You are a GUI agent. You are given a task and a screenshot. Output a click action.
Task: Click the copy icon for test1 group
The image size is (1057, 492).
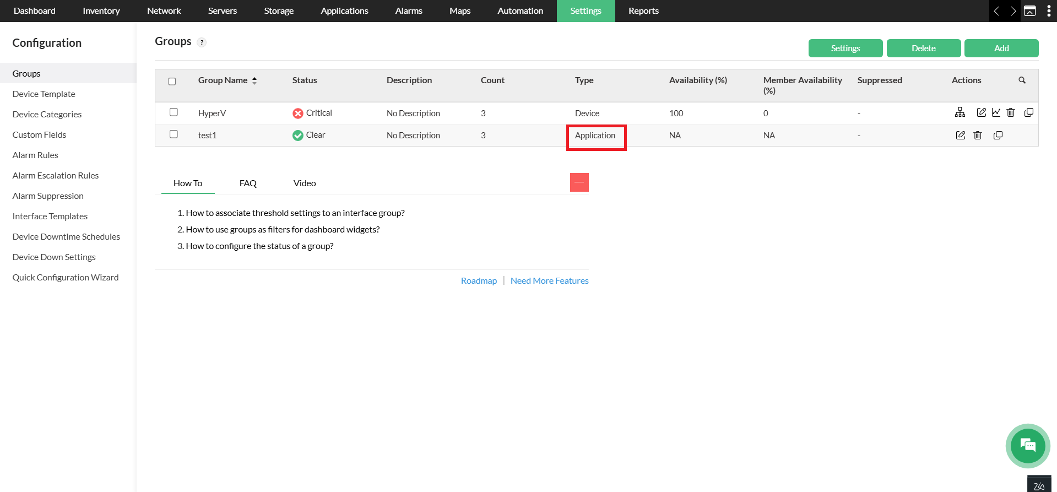point(998,135)
